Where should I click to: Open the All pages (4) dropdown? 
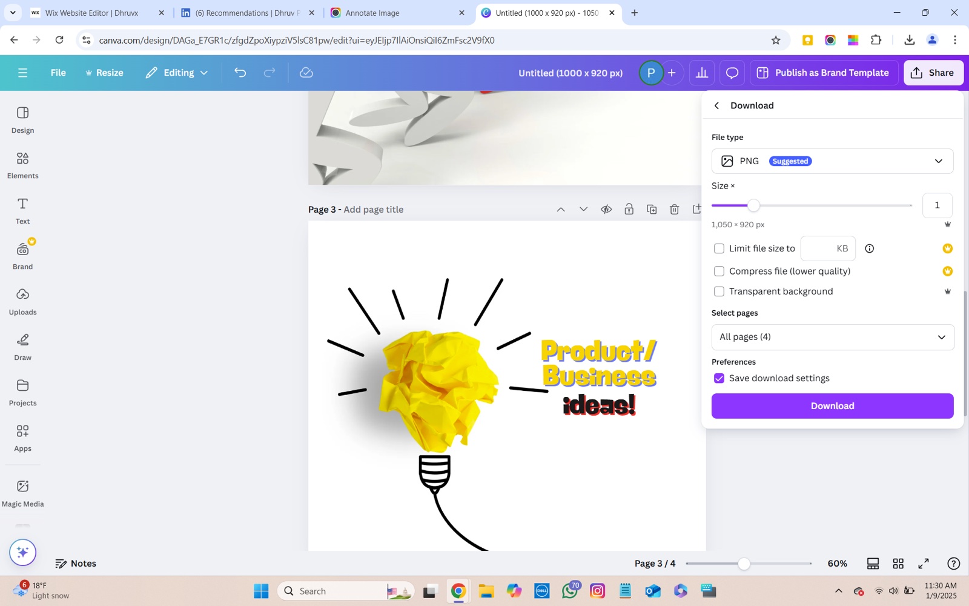coord(833,337)
